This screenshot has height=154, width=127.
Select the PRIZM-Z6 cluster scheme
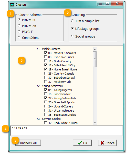[19, 26]
